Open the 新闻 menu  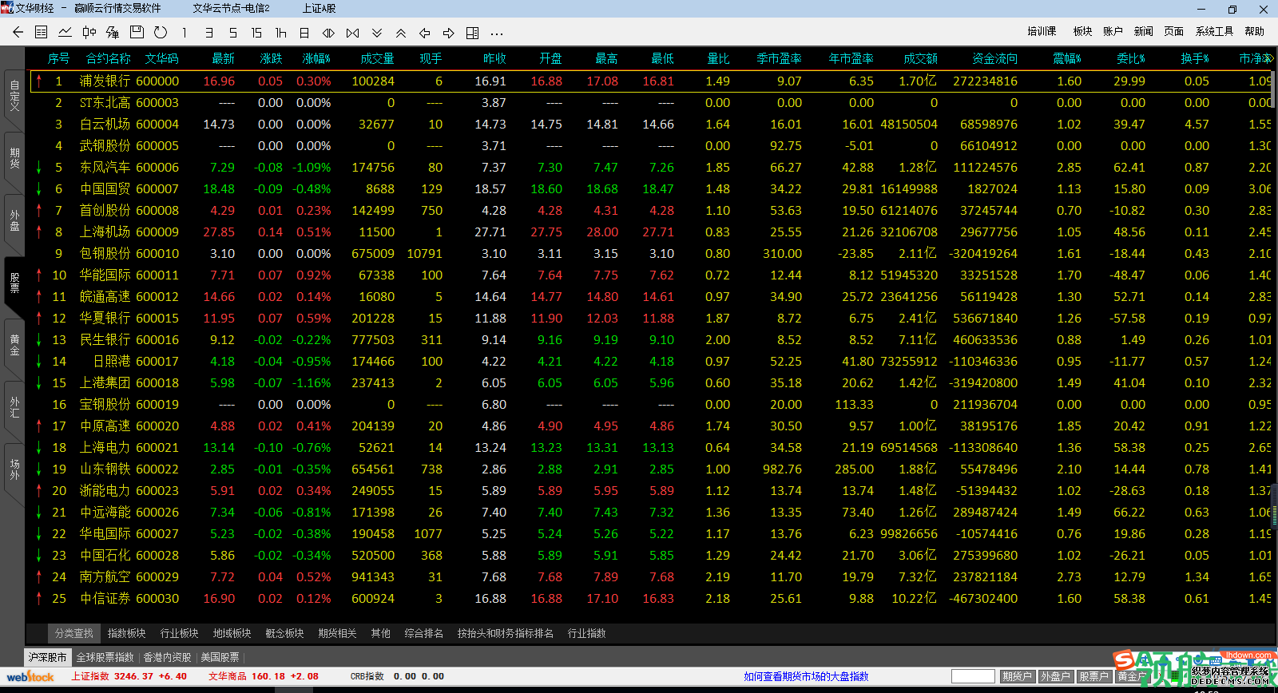(1143, 31)
